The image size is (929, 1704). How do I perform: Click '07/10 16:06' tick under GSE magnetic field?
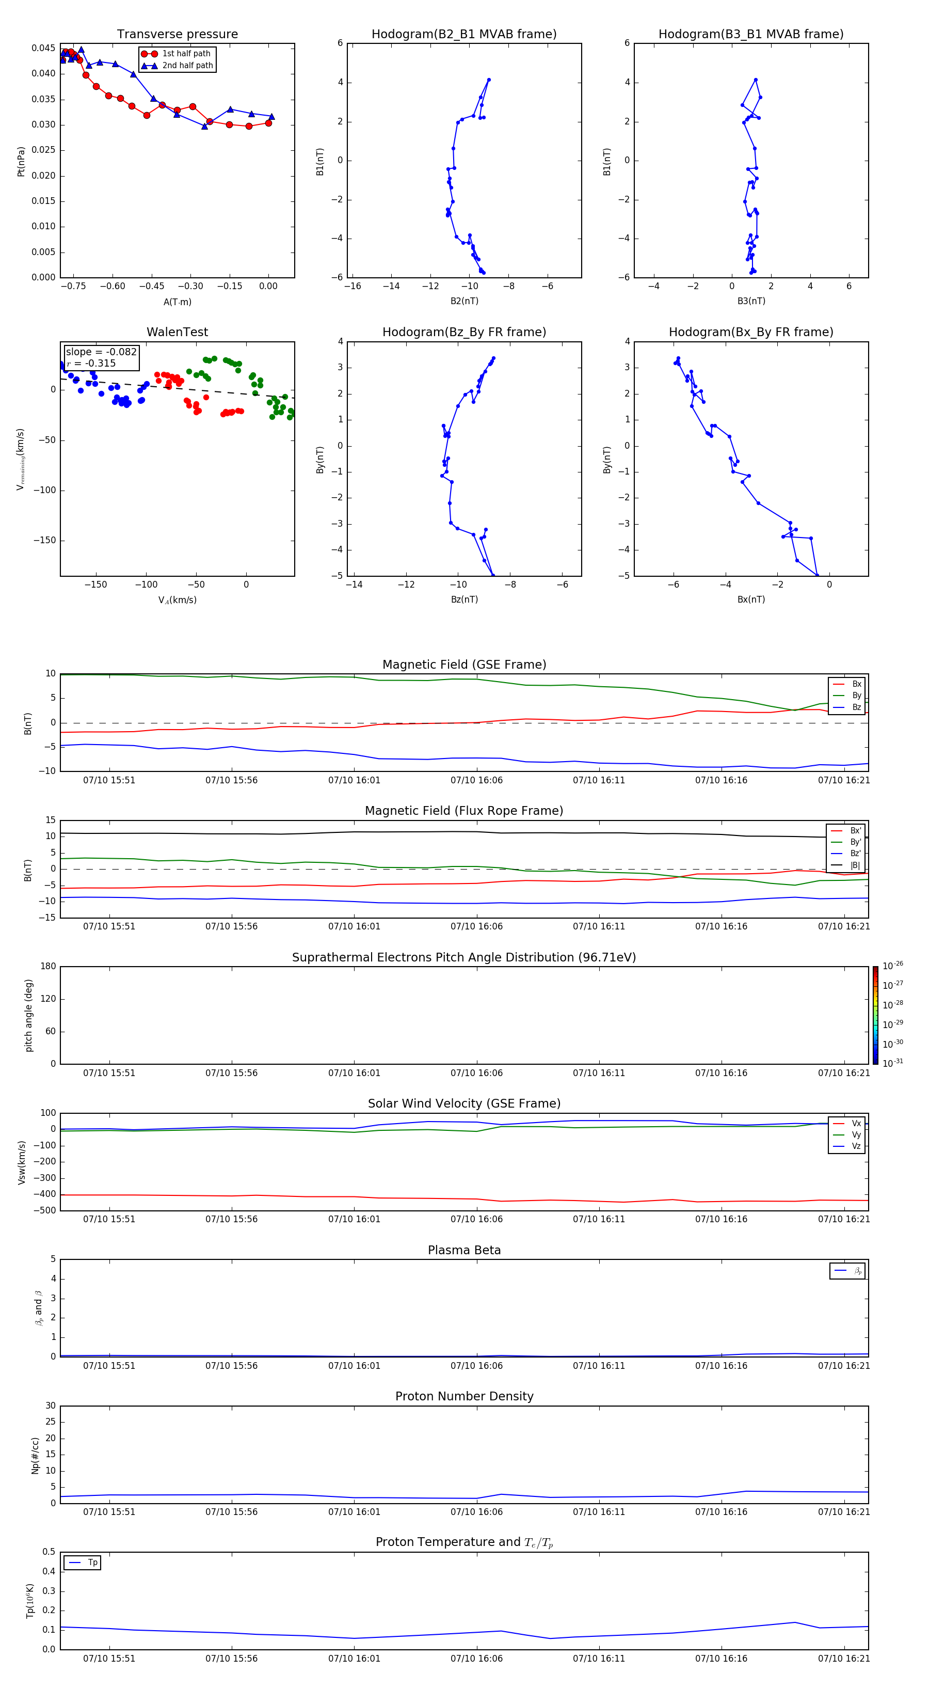(x=477, y=781)
